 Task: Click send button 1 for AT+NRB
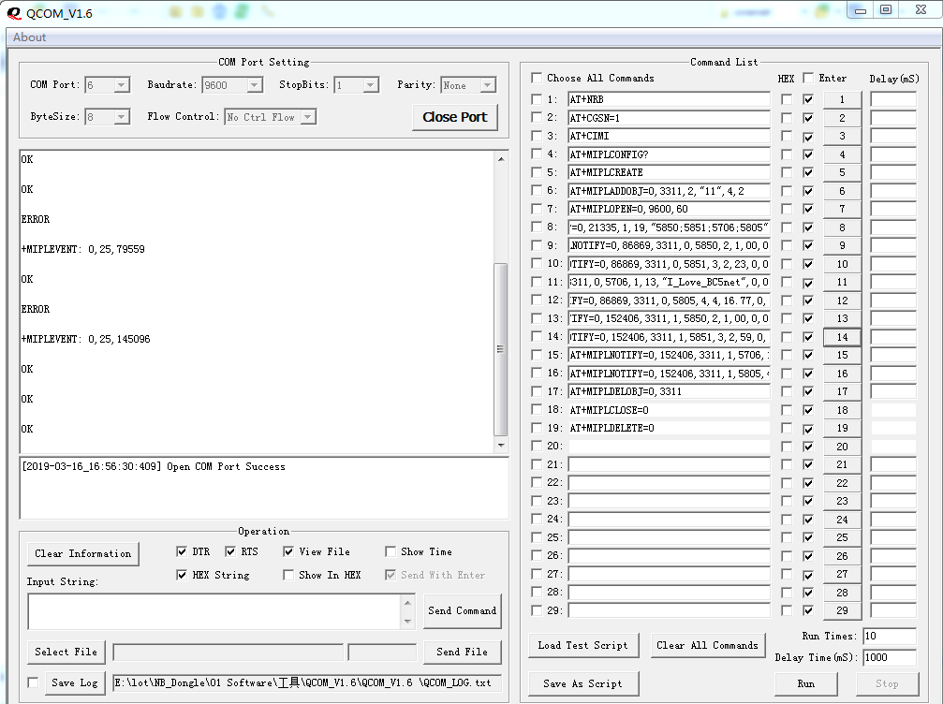pos(842,99)
